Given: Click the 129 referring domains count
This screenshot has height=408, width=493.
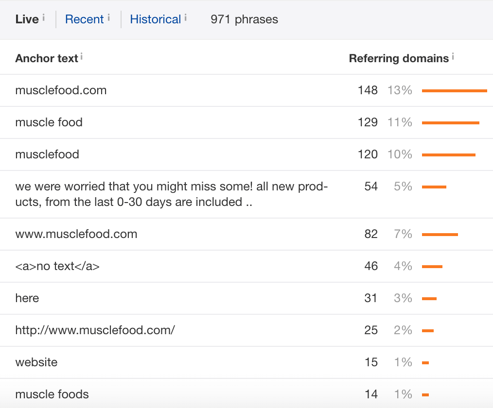Looking at the screenshot, I should tap(368, 122).
